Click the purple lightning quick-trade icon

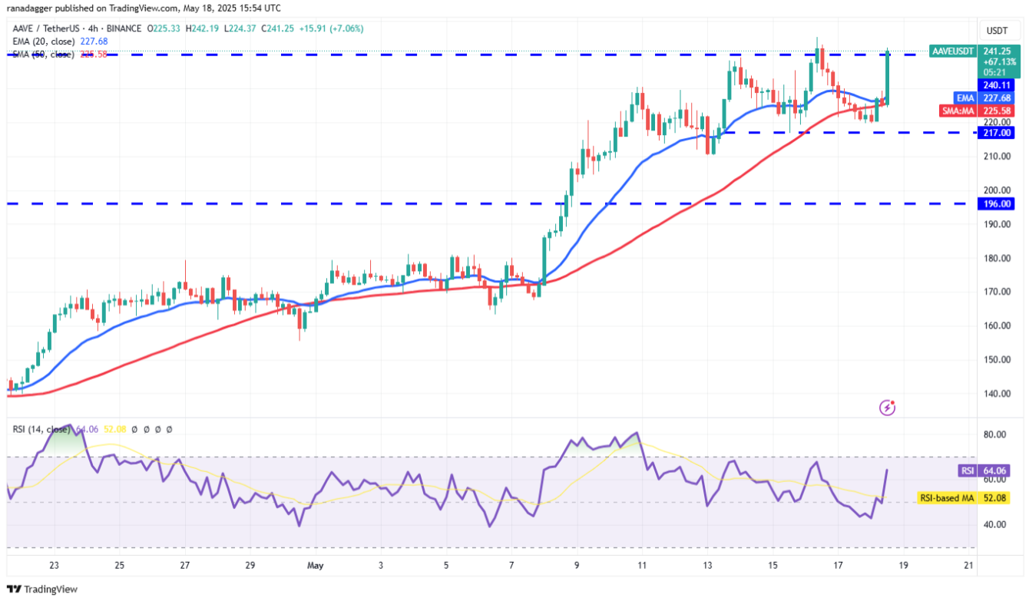[887, 408]
